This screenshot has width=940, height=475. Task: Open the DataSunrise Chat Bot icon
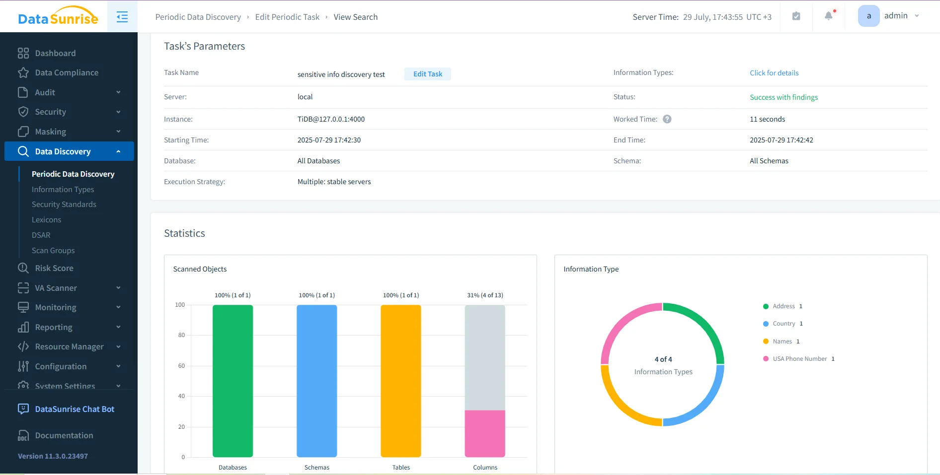coord(23,408)
